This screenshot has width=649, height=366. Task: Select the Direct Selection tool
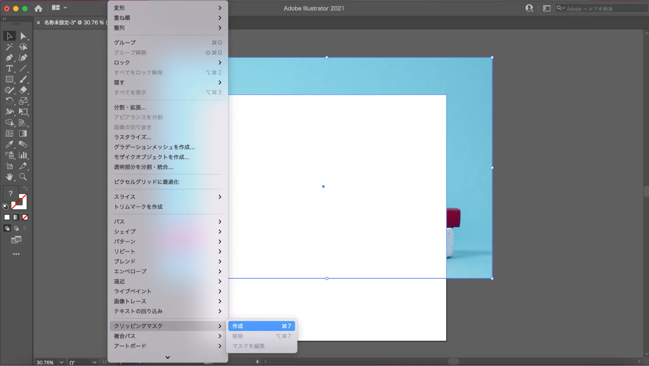(x=23, y=36)
